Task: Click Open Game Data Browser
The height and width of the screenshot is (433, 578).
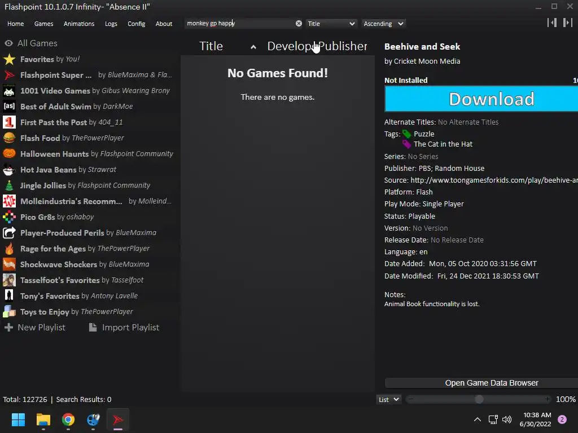Action: (x=481, y=383)
